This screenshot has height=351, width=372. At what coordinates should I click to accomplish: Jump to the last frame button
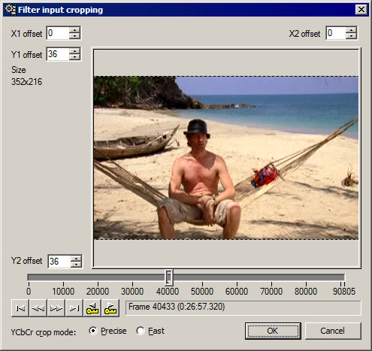[x=74, y=308]
